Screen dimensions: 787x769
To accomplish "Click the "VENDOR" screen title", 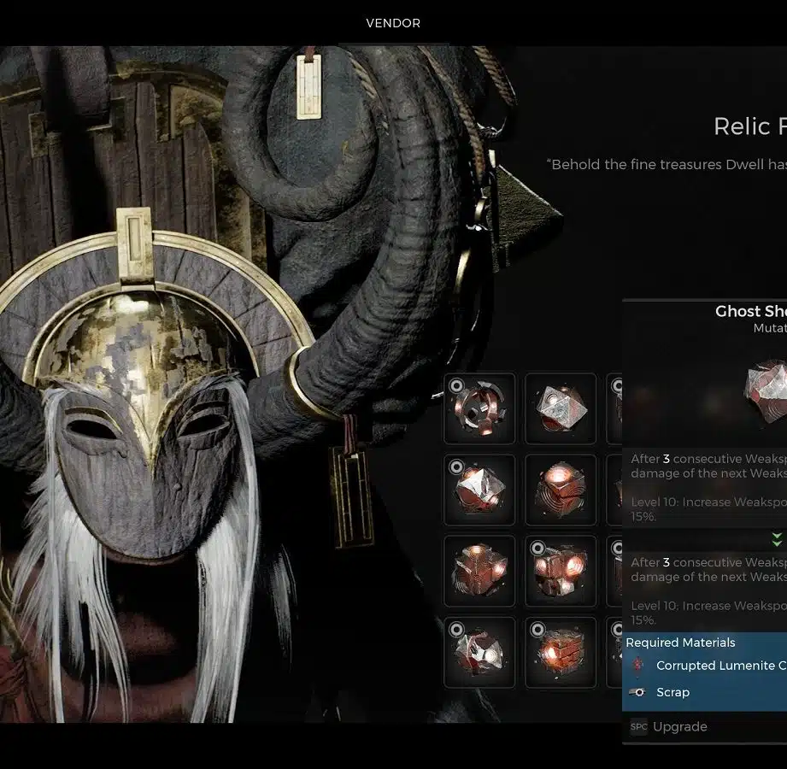I will [x=393, y=23].
